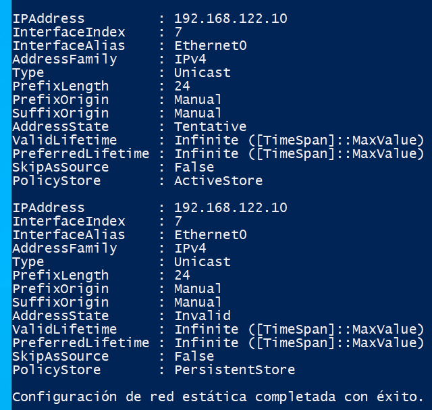Click the IP address in the PersistentStore entry
Screen dimensions: 432x410
pos(230,208)
